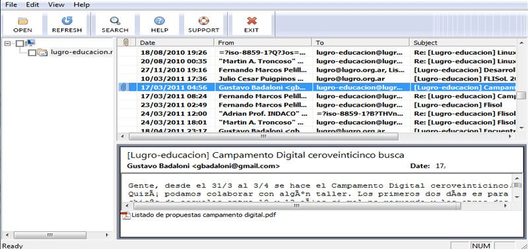Check the lugro-educacion folder checkbox

[x=32, y=53]
